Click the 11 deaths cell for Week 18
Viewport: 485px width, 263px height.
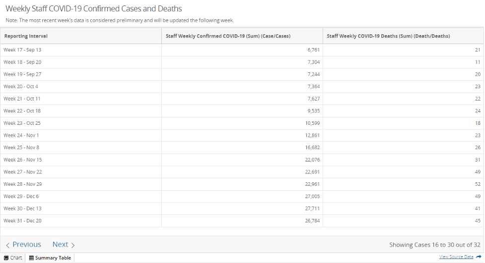[x=478, y=62]
